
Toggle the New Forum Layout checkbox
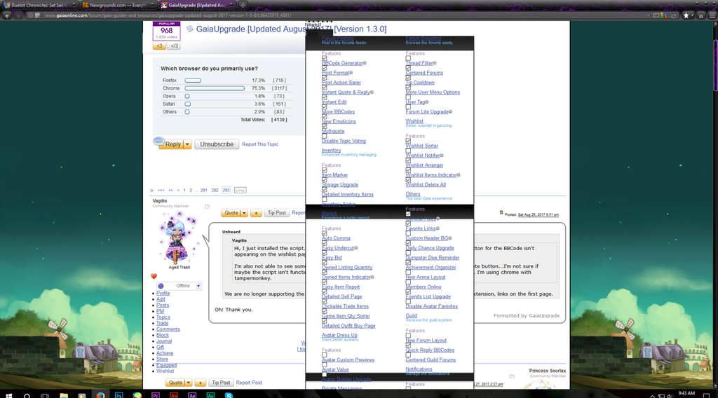click(408, 336)
